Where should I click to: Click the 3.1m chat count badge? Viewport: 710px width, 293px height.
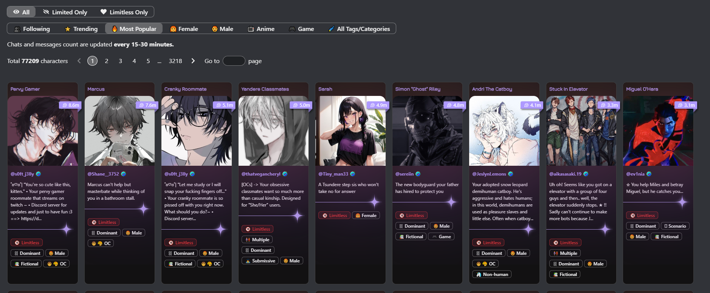tap(686, 105)
